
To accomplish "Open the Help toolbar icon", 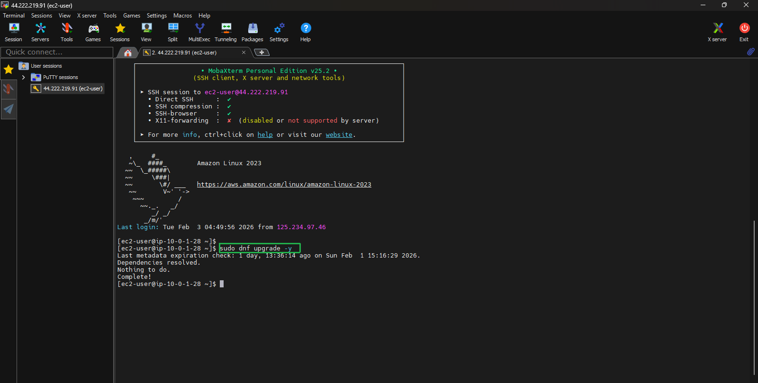I will pos(306,32).
